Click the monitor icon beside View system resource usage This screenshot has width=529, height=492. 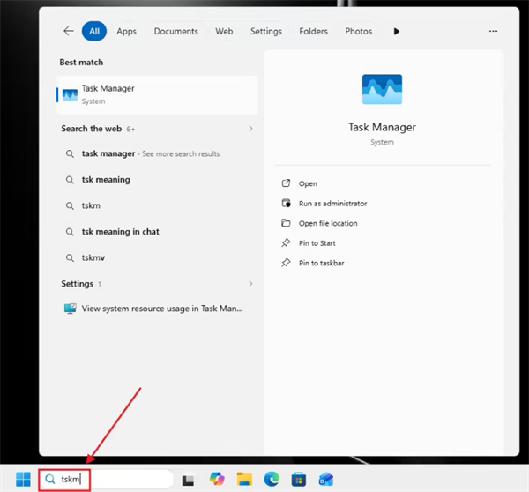pyautogui.click(x=71, y=309)
